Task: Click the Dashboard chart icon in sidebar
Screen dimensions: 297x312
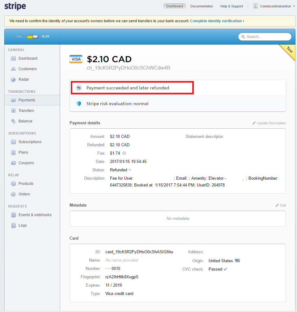Action: [x=13, y=58]
